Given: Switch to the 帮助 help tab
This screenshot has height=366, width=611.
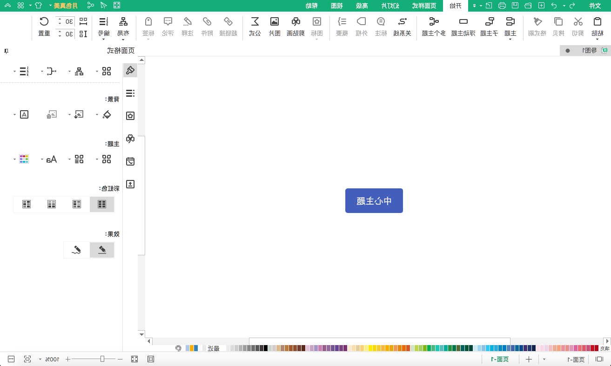Looking at the screenshot, I should coord(311,6).
